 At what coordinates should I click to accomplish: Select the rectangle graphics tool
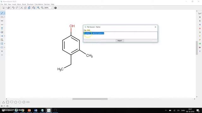point(2,47)
